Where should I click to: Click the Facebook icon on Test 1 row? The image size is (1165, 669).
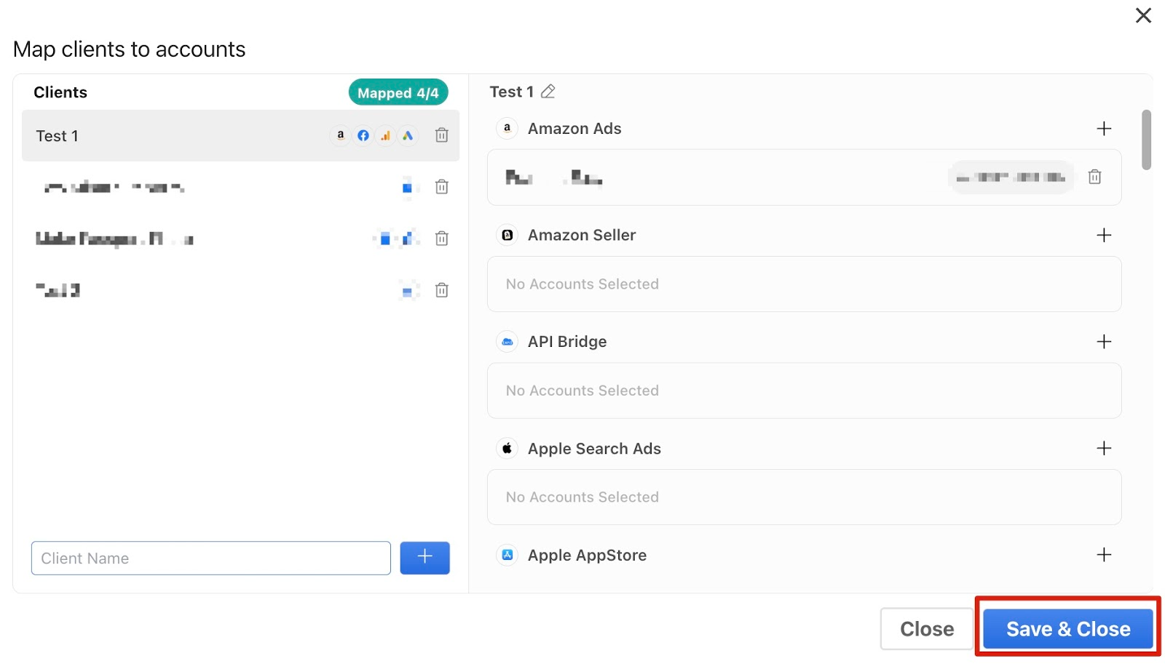(363, 135)
